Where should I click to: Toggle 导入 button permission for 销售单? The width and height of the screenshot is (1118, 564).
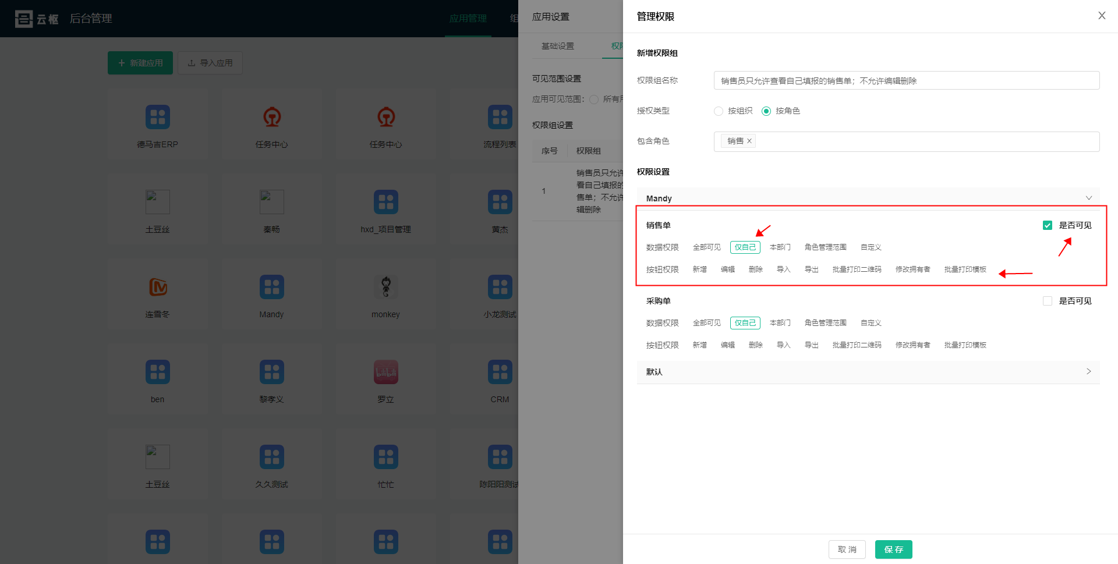[x=784, y=269]
